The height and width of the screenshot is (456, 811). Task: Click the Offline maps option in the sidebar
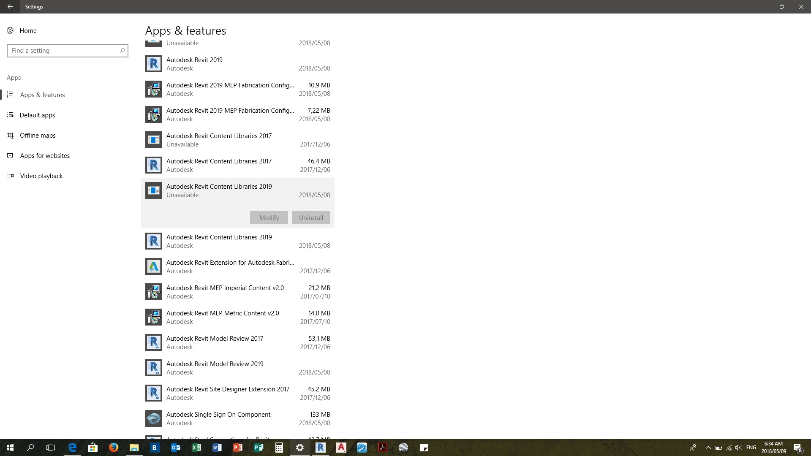(37, 135)
